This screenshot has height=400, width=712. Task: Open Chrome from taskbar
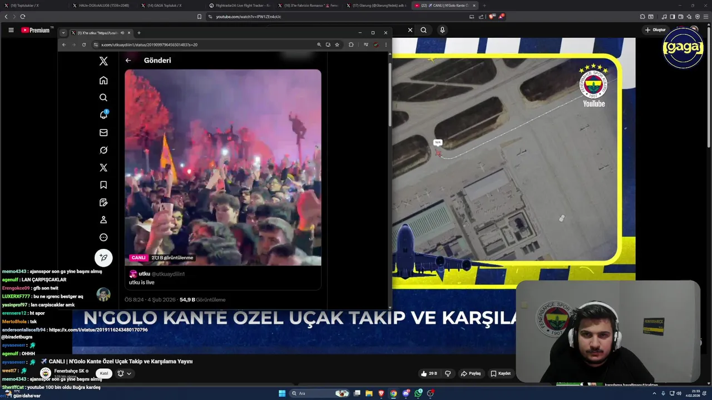tap(393, 393)
